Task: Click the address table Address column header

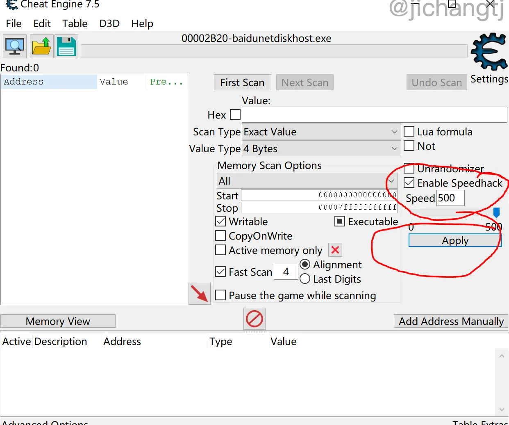Action: (x=155, y=341)
